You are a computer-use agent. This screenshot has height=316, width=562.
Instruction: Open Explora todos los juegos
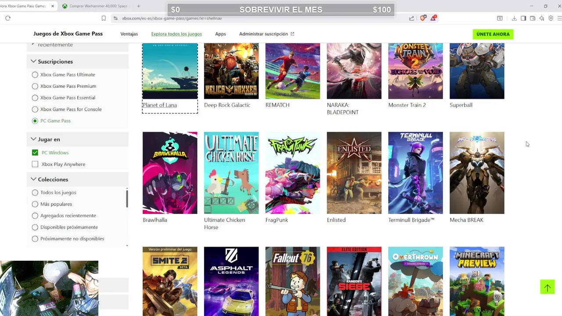pos(177,34)
